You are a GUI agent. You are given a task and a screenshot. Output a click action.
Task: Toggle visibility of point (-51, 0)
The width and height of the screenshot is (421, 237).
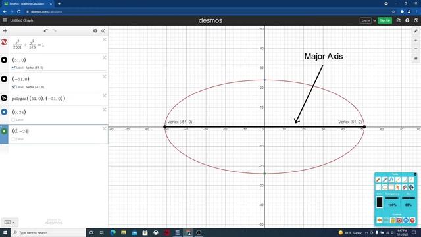coord(4,79)
